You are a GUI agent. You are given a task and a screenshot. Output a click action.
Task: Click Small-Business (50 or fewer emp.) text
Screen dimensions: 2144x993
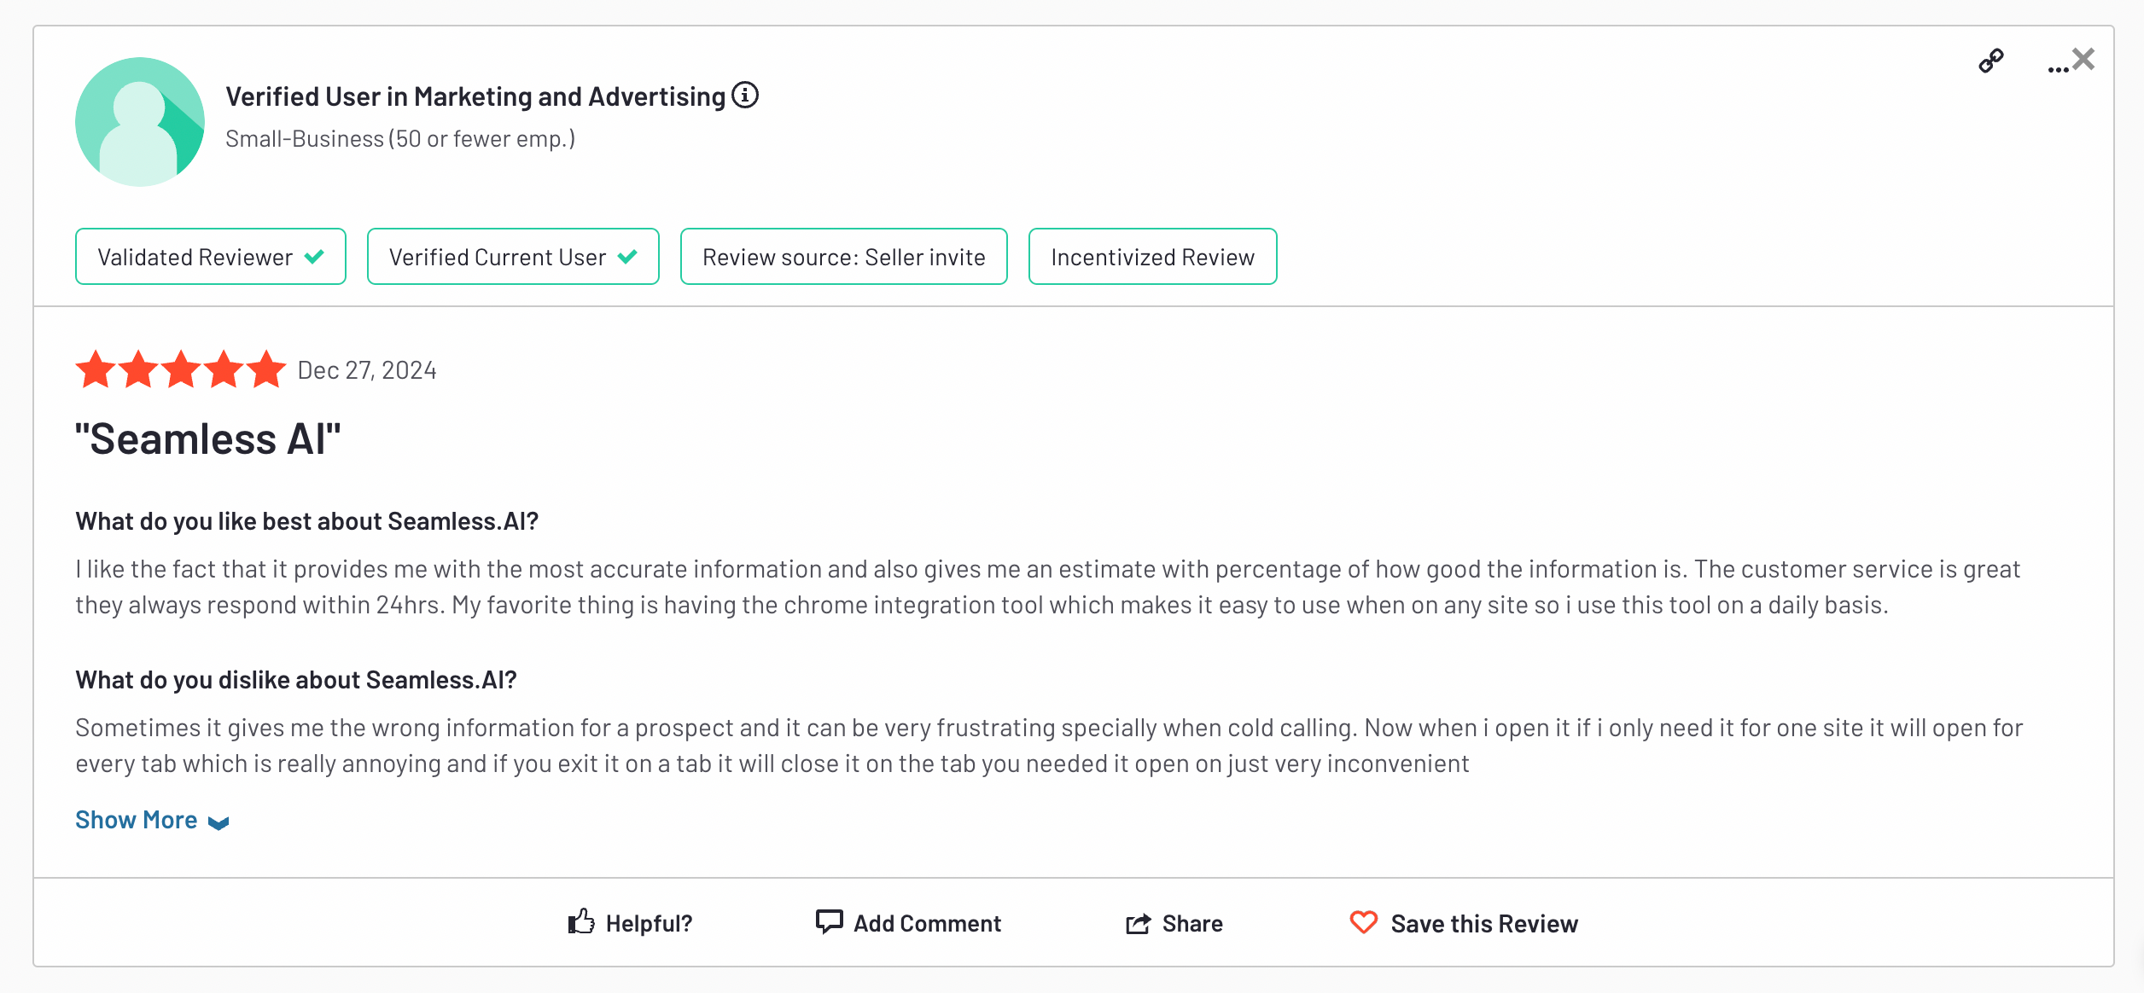tap(400, 139)
